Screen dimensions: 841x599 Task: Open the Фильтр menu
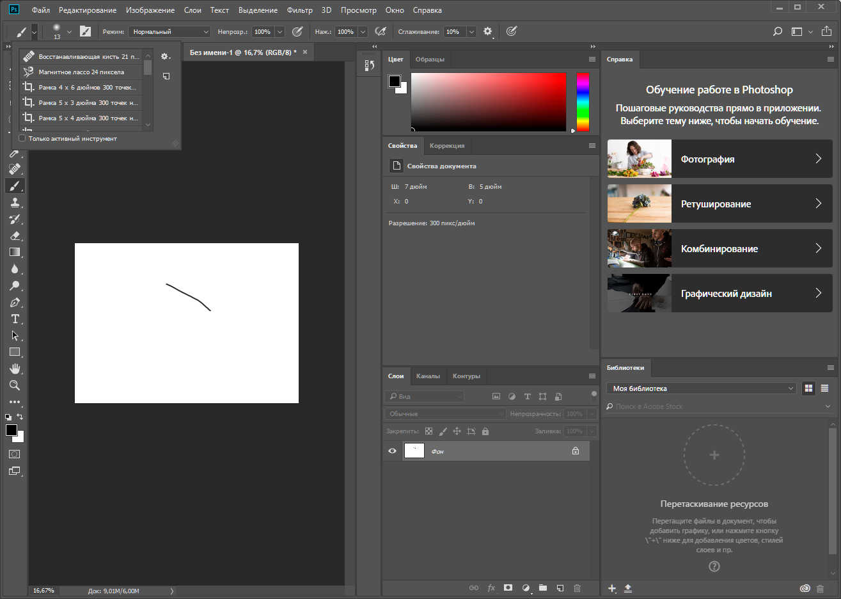tap(300, 10)
